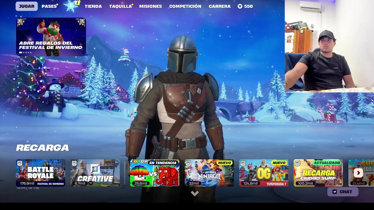Click the heart favorite icon on Creative tile
Screen dimensions: 374x210
click(x=91, y=183)
